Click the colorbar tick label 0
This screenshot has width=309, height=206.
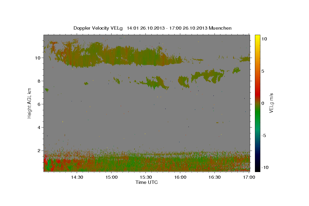(263, 103)
